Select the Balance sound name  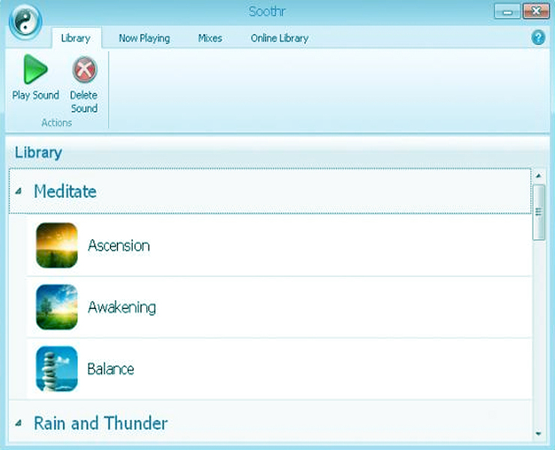pyautogui.click(x=110, y=369)
